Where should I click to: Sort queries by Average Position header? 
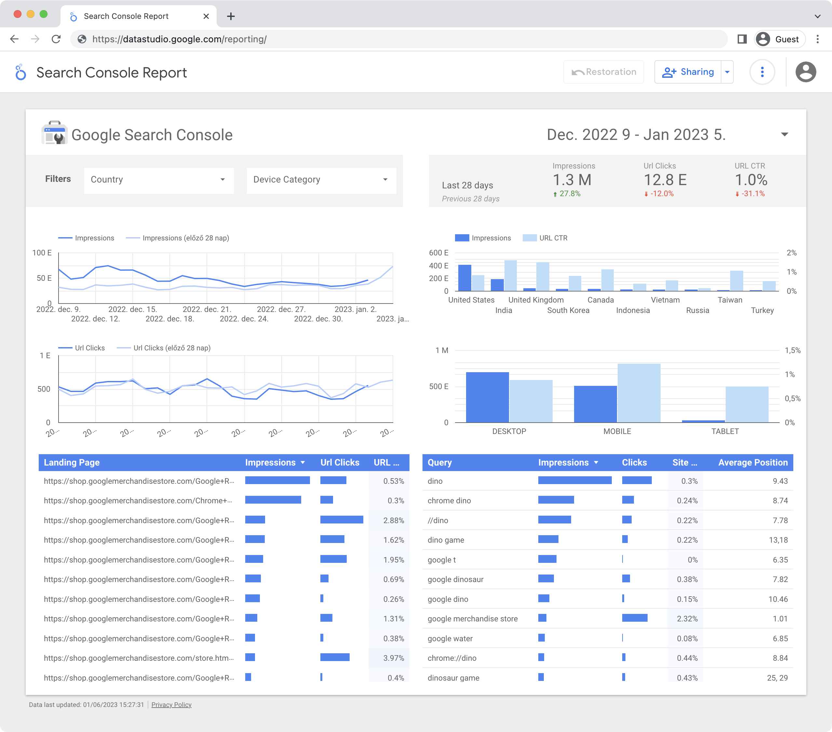coord(753,463)
